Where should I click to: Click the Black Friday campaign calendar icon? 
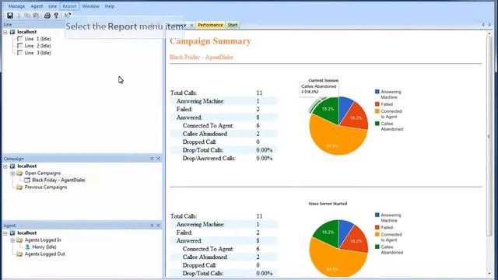click(x=27, y=180)
